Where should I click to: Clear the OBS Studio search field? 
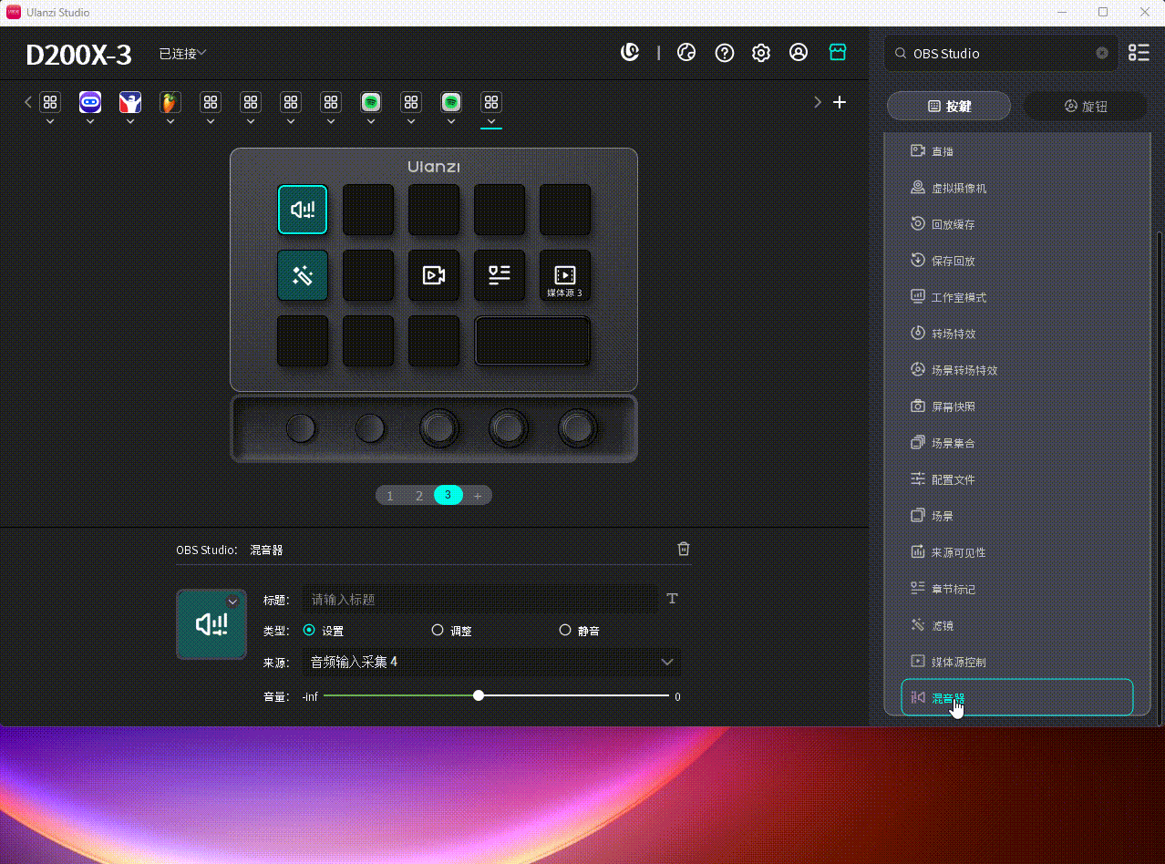coord(1102,54)
